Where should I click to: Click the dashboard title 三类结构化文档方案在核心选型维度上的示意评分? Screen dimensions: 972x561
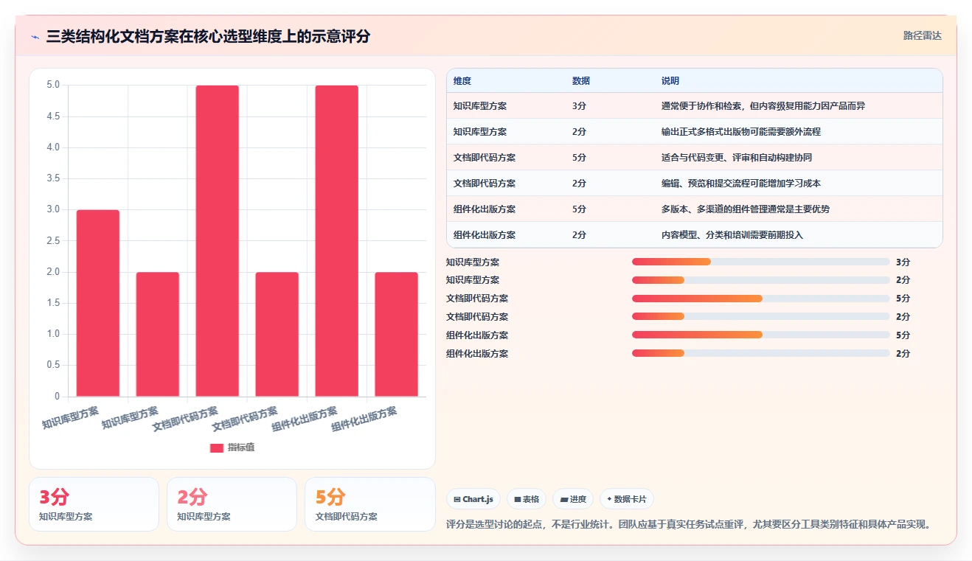(208, 36)
